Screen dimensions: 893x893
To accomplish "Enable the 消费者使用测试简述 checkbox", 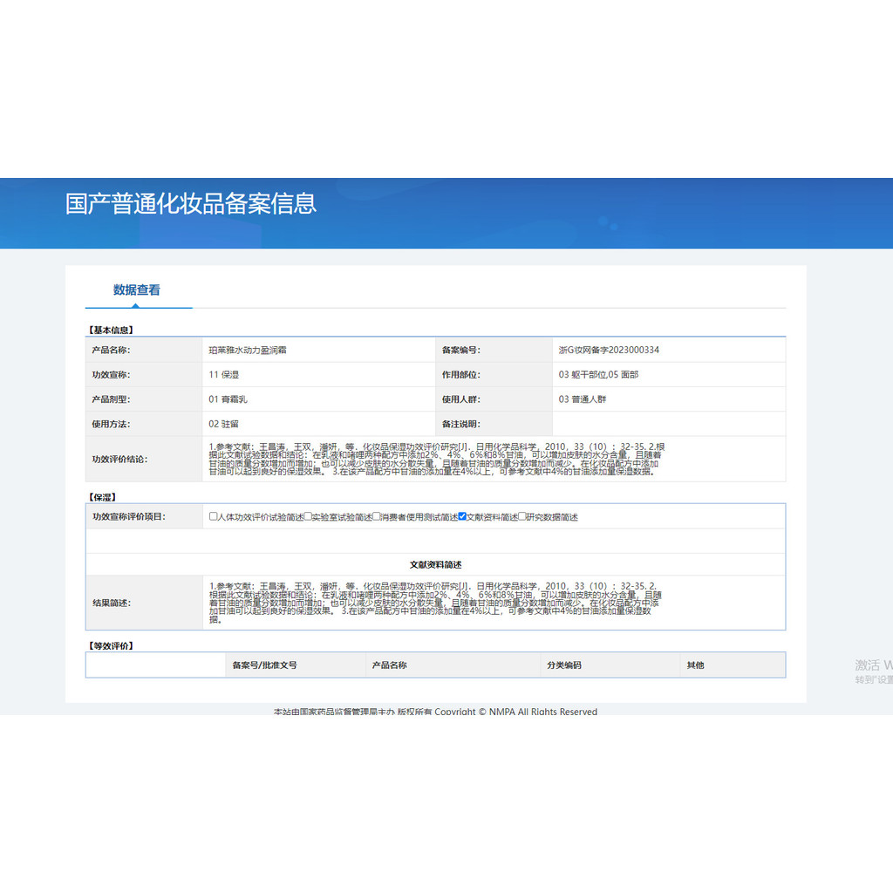I will [x=377, y=516].
